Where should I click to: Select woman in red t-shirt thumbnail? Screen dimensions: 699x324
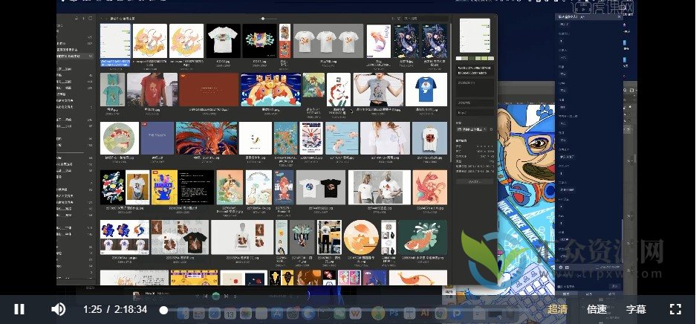pos(152,90)
